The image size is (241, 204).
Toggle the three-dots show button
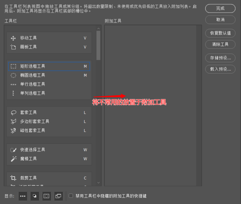(x=23, y=196)
